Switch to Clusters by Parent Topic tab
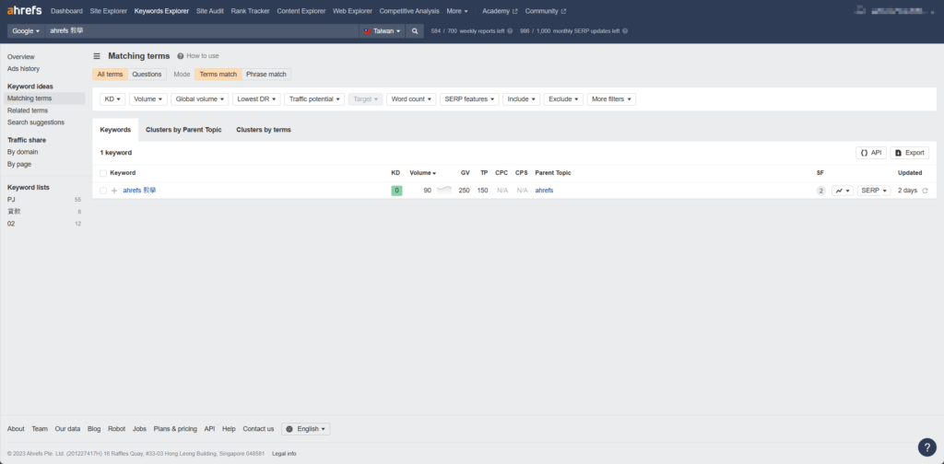944x464 pixels. pyautogui.click(x=183, y=130)
